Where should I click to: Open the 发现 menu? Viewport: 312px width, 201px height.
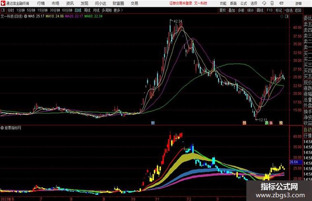pyautogui.click(x=85, y=3)
